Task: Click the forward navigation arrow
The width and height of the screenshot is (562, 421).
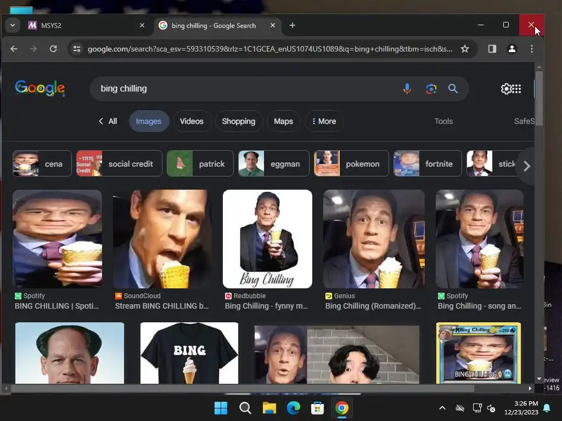Action: [33, 49]
